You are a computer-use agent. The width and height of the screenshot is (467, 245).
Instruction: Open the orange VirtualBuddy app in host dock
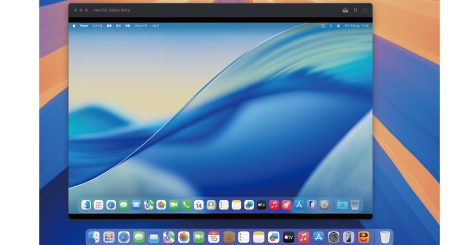(363, 237)
